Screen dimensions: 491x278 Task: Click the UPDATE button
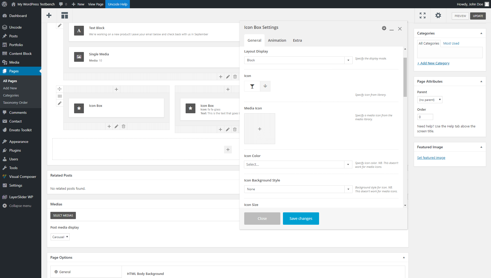point(478,16)
